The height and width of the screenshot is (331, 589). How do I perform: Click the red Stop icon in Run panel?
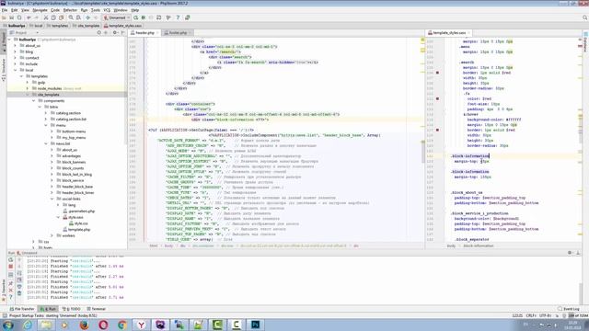[x=10, y=267]
